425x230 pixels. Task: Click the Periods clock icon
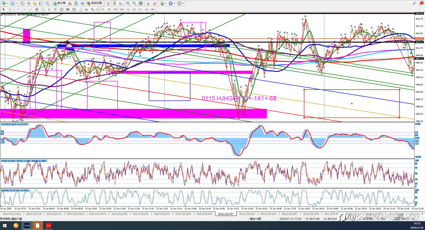[x=170, y=3]
